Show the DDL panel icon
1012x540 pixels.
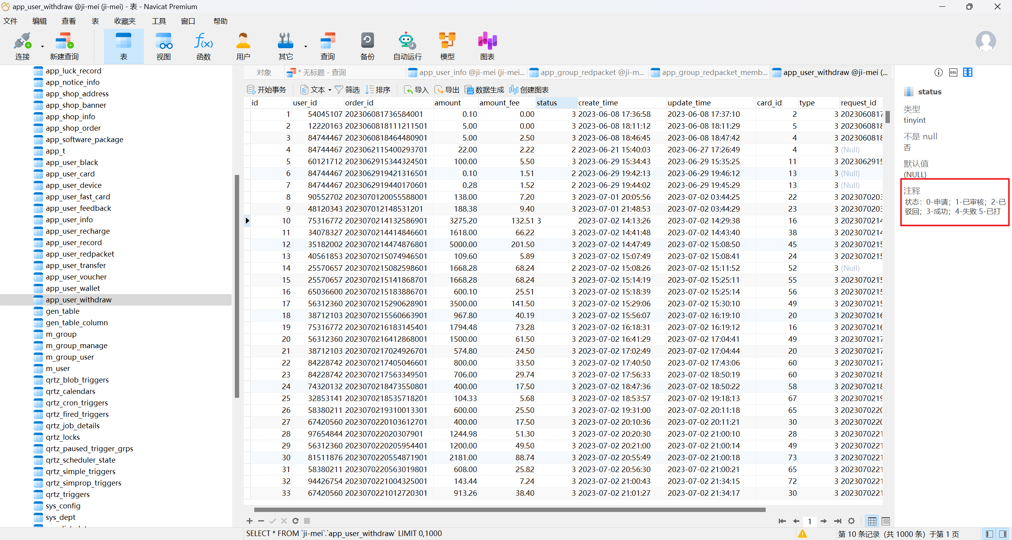[953, 72]
